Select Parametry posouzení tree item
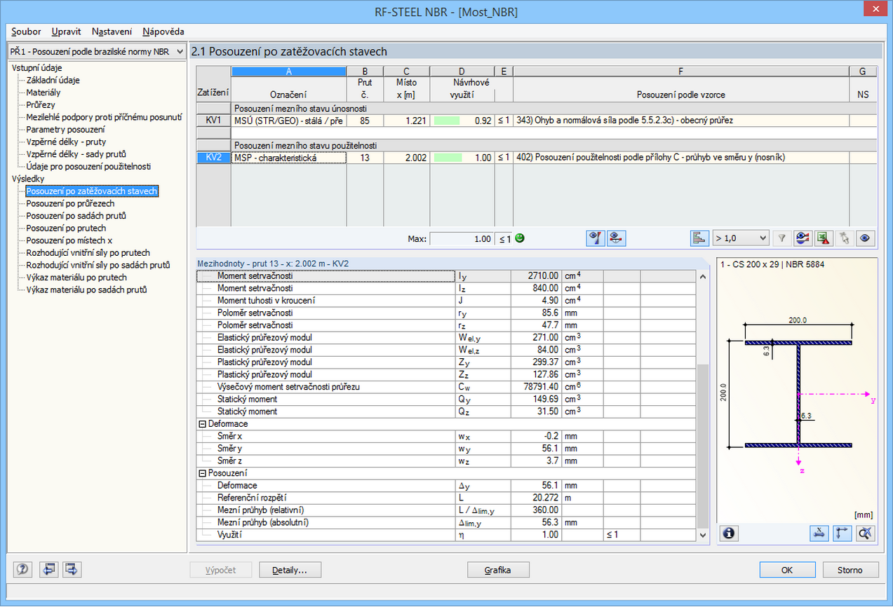 pos(66,129)
